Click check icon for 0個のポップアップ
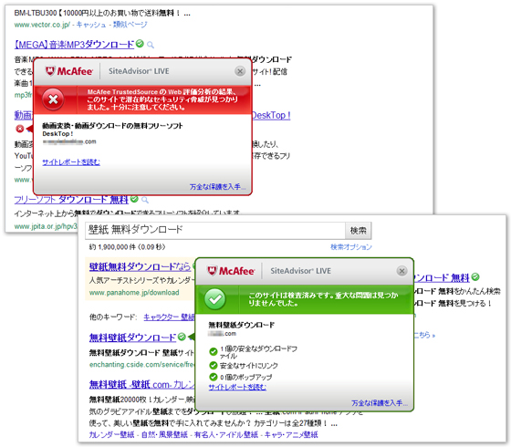 coord(214,377)
